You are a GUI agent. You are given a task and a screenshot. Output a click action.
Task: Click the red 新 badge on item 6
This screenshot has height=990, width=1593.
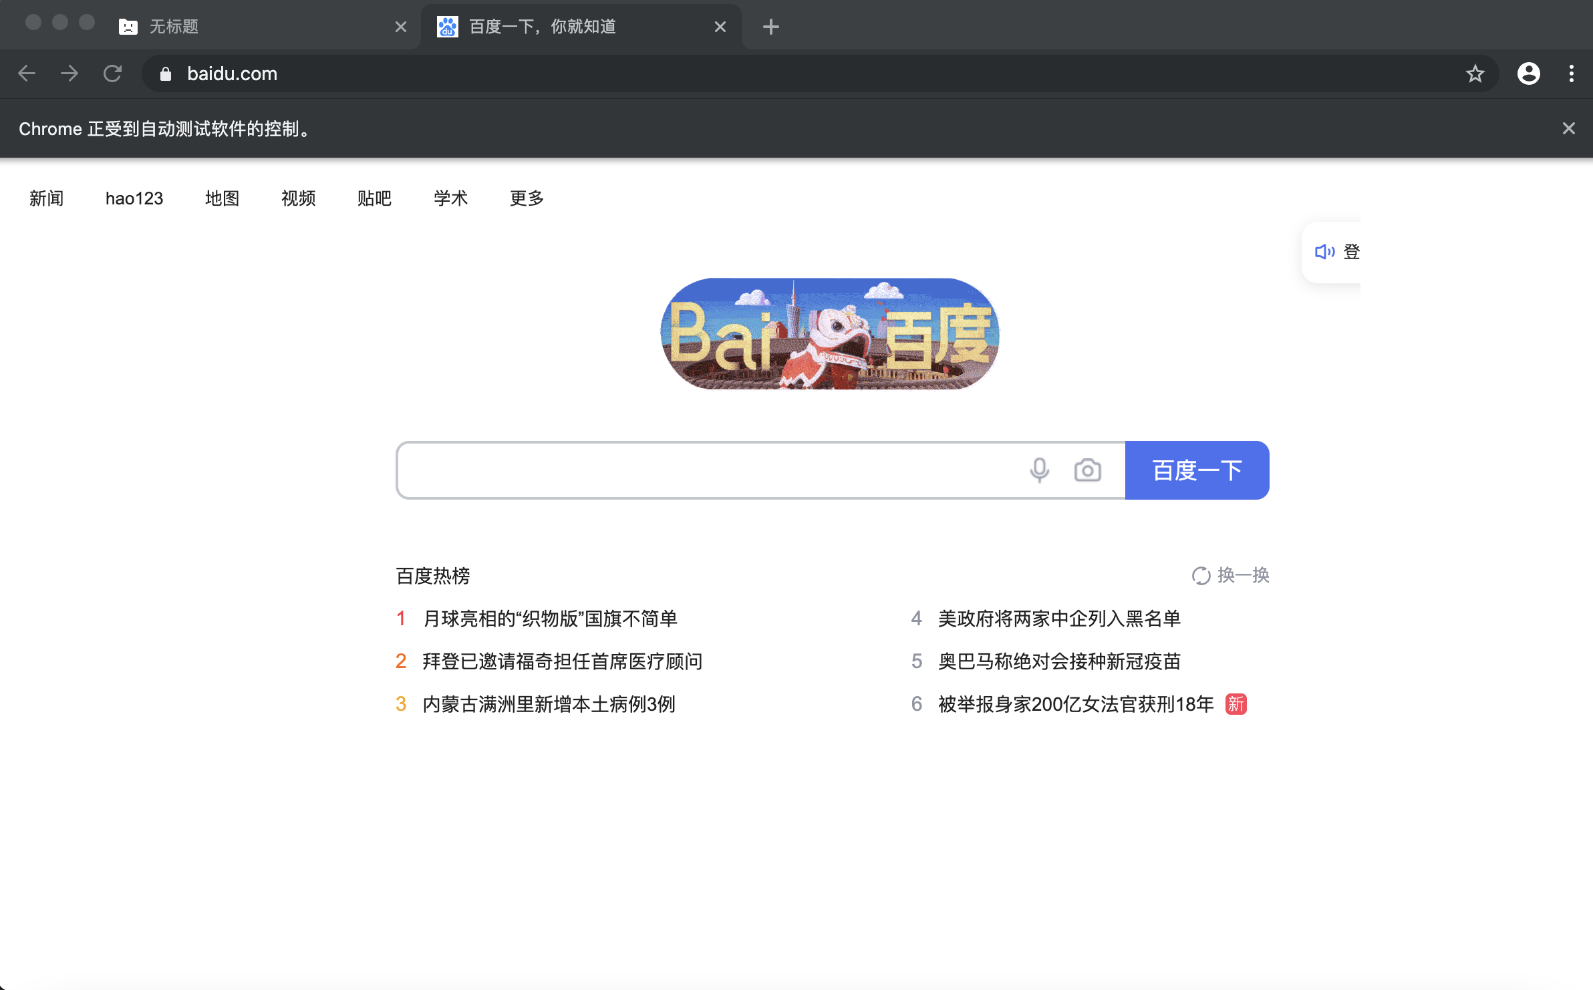click(x=1235, y=704)
